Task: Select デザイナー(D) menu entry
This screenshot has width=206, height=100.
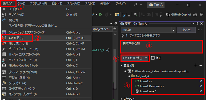Action: pos(46,15)
